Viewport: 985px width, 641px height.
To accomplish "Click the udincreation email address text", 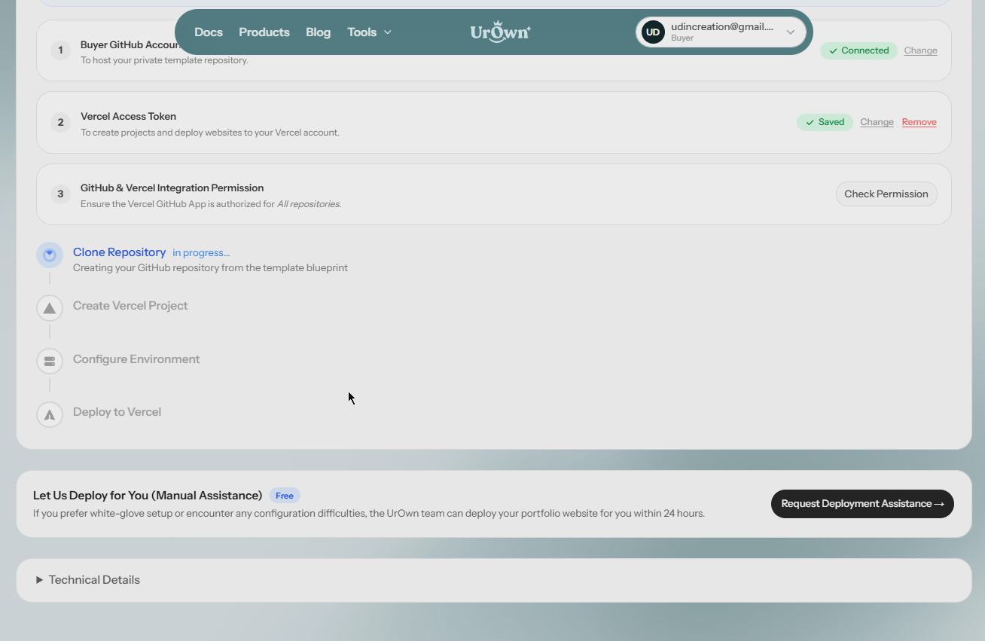I will [x=722, y=27].
